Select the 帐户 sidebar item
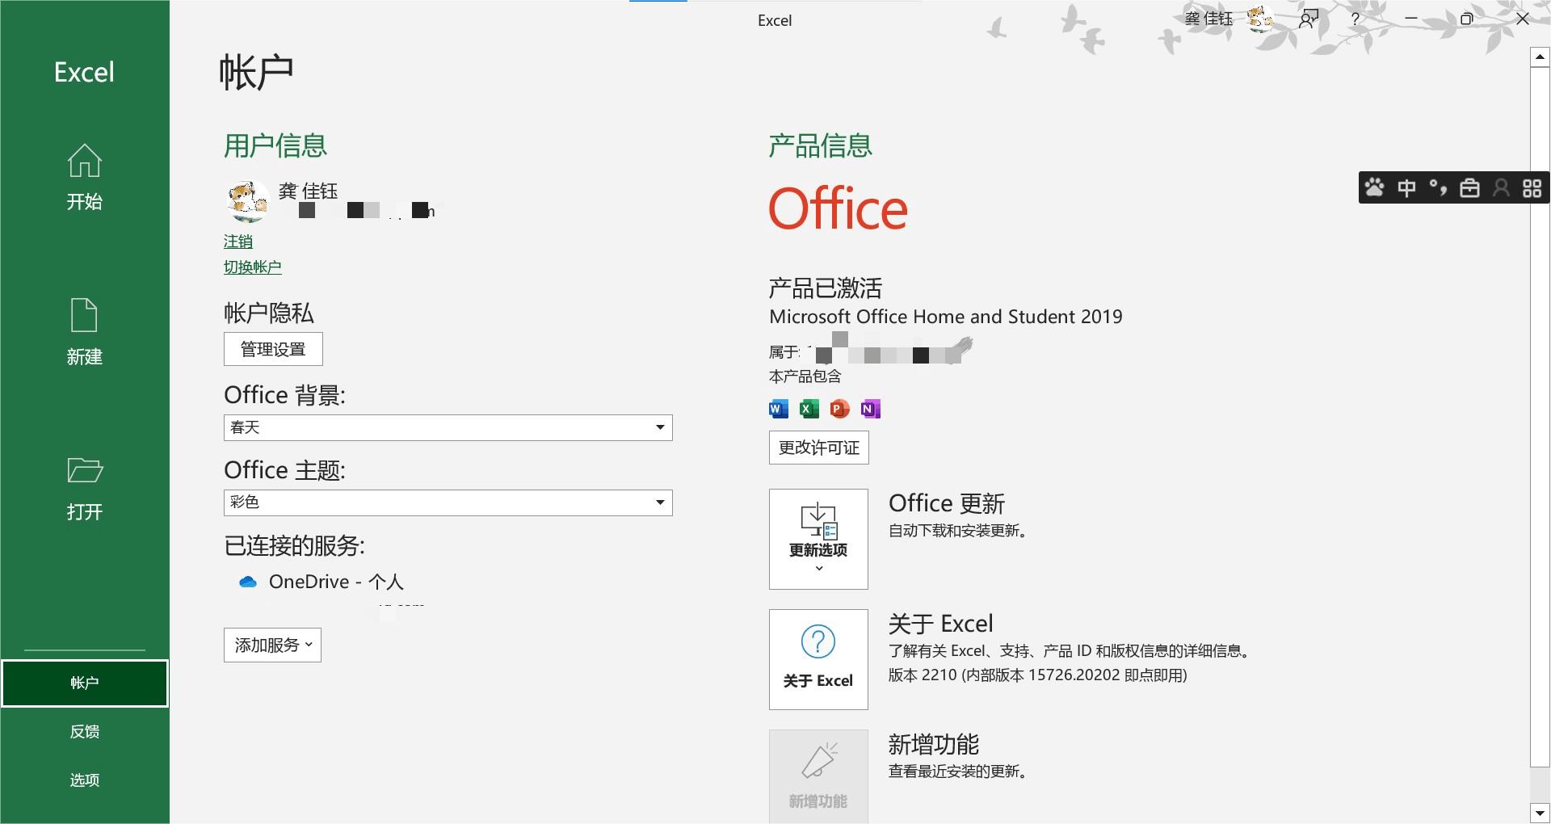This screenshot has width=1551, height=824. pyautogui.click(x=85, y=683)
